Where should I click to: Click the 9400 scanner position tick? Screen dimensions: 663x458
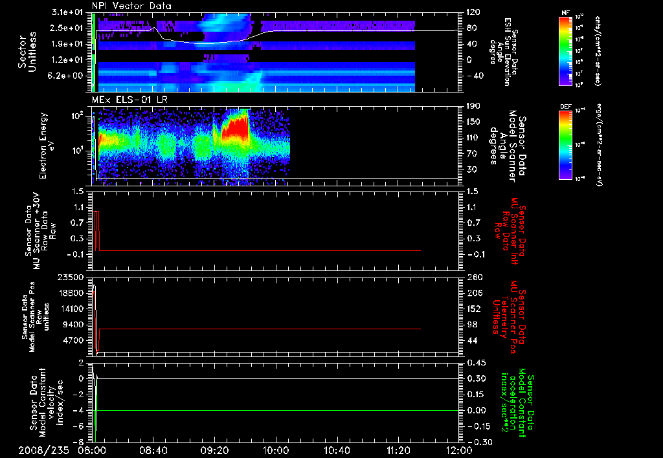73,325
